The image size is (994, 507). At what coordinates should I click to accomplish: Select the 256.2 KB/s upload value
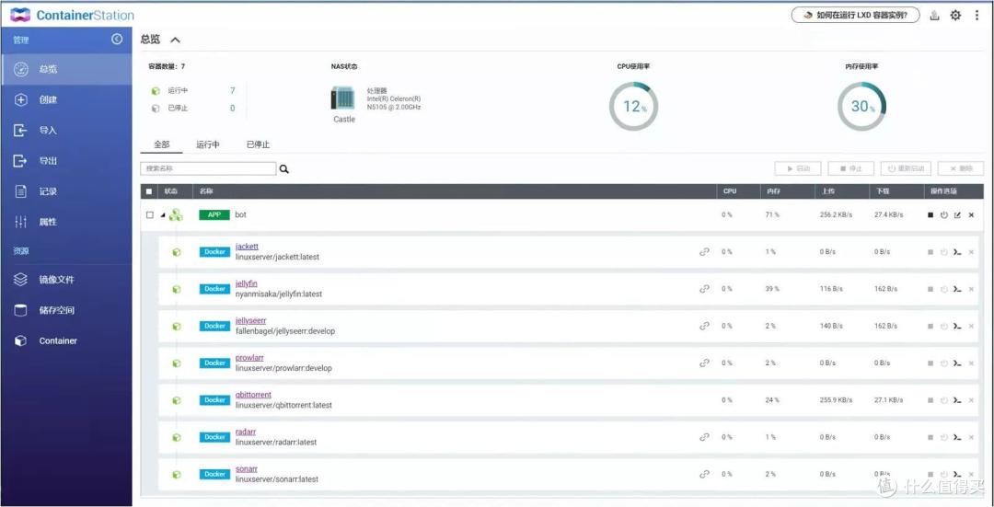pos(836,214)
